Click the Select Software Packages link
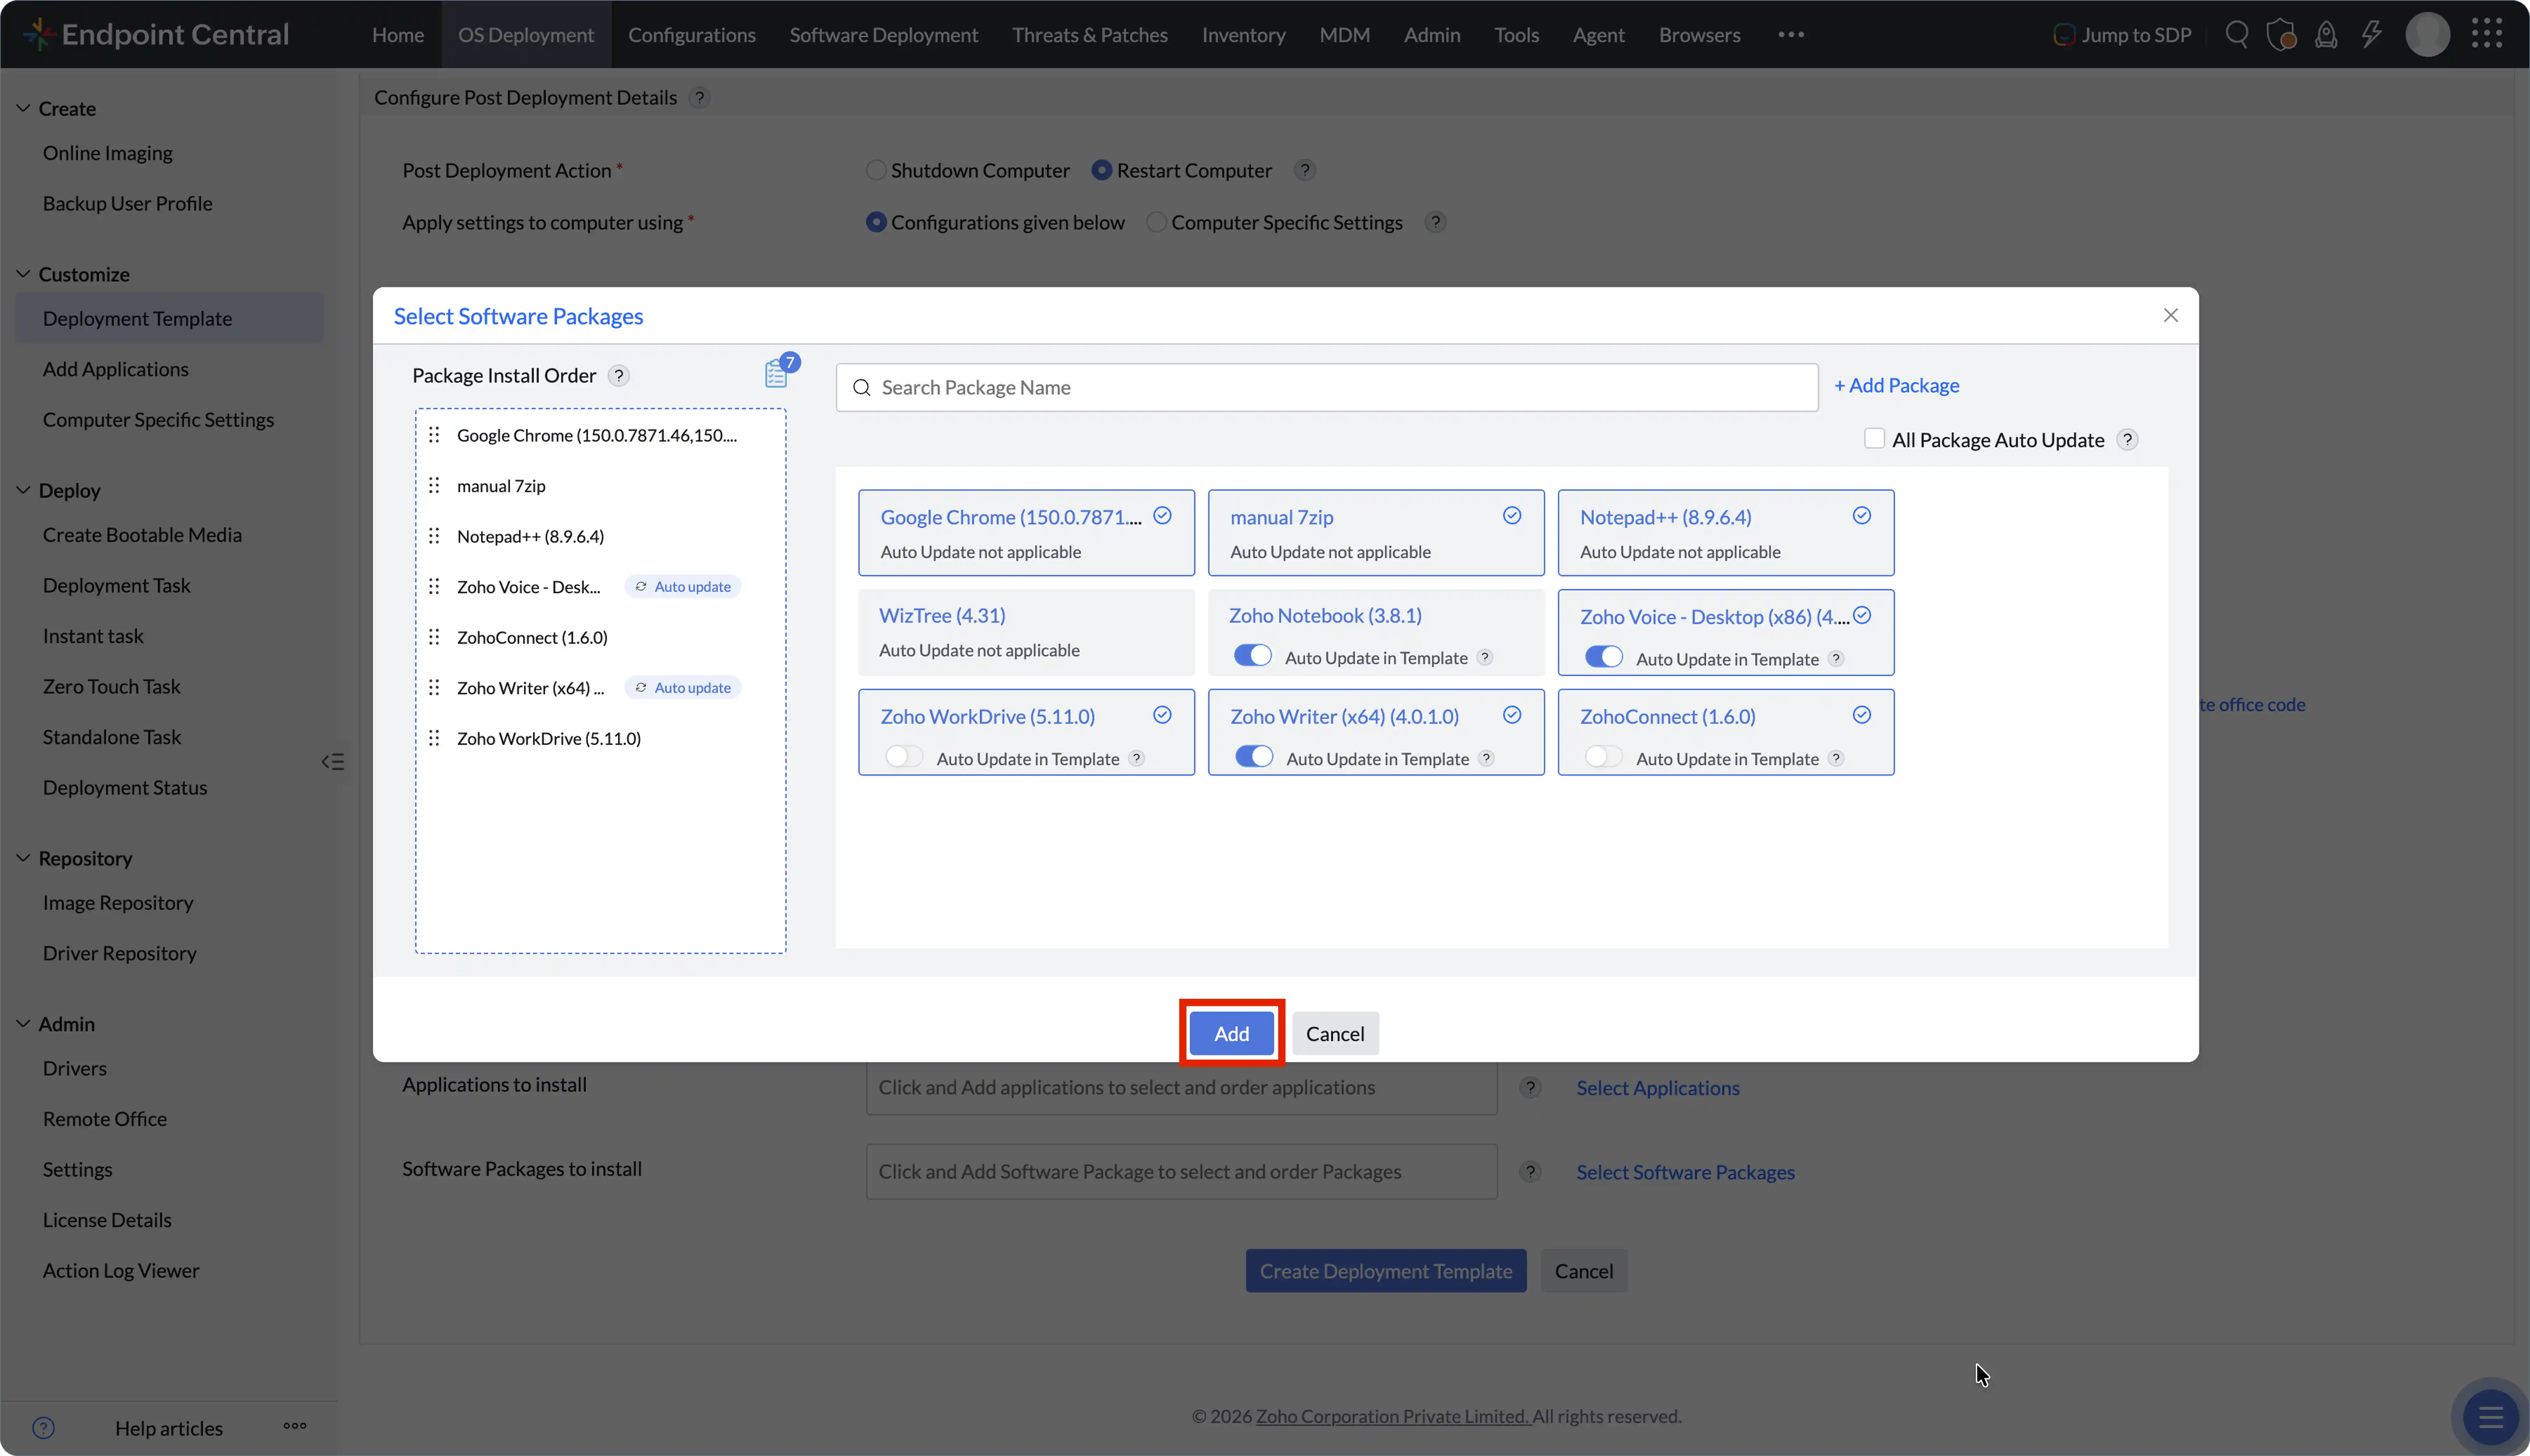The width and height of the screenshot is (2530, 1456). (1686, 1172)
